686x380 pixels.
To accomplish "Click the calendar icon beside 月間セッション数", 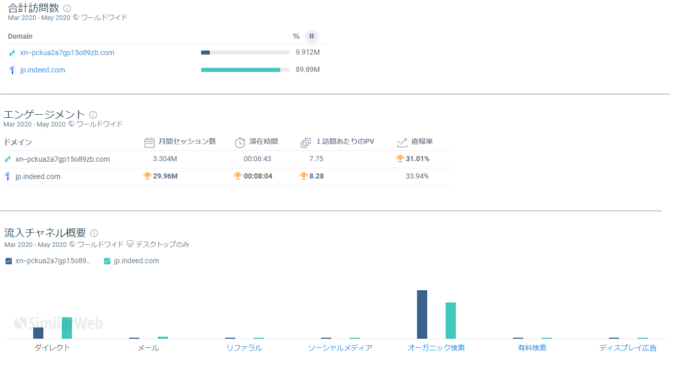I will point(150,142).
